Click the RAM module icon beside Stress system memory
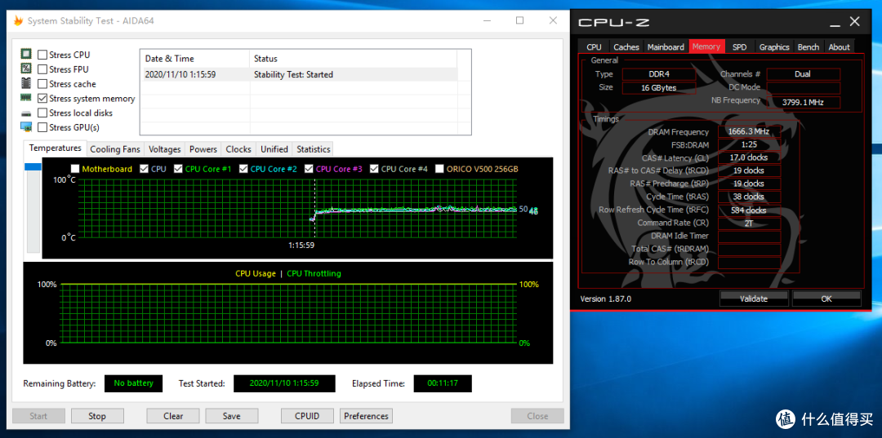This screenshot has width=882, height=438. [x=26, y=98]
